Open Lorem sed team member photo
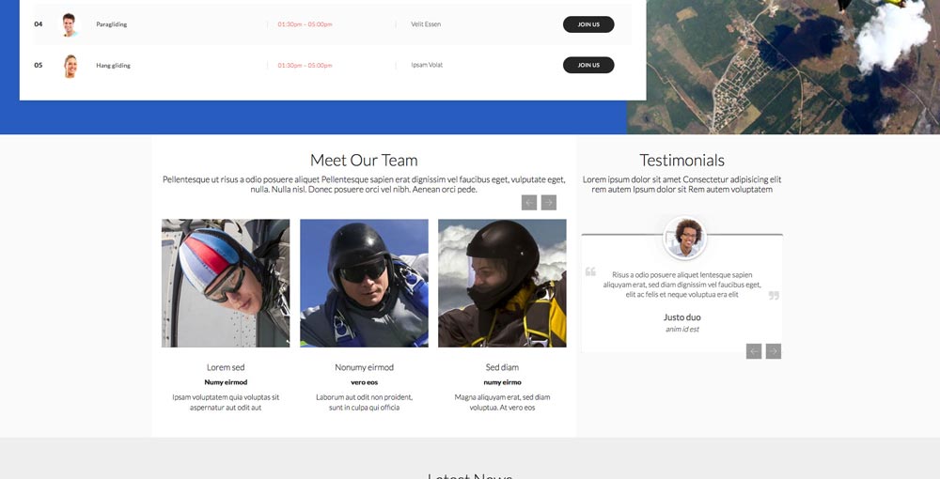940x479 pixels. 226,283
